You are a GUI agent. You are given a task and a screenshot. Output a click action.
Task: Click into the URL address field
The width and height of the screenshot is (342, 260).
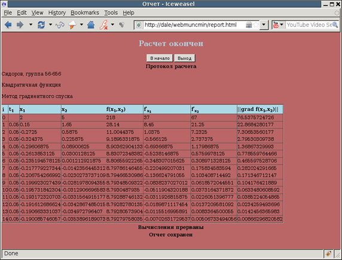(x=194, y=25)
